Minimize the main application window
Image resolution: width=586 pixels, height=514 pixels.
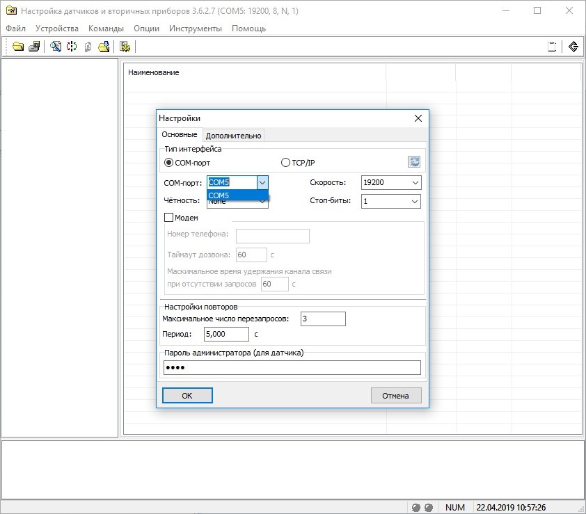point(506,10)
